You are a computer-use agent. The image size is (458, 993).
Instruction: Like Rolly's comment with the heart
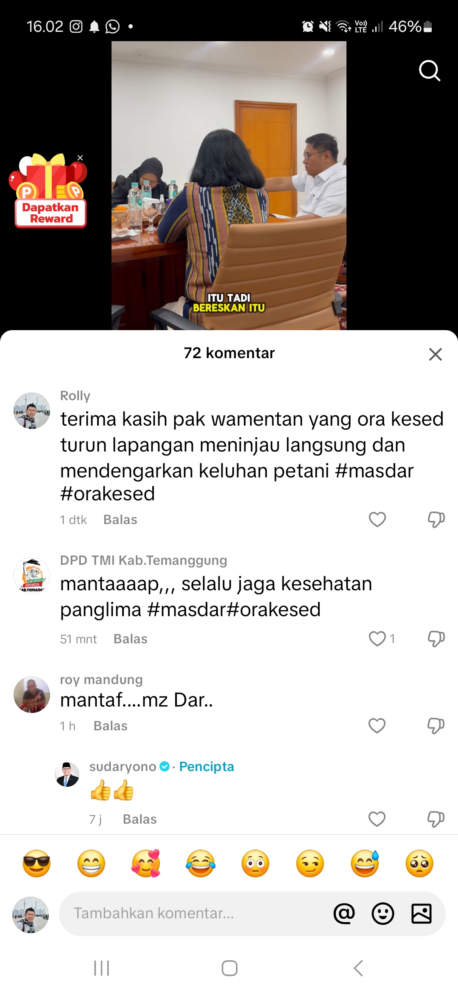tap(377, 519)
